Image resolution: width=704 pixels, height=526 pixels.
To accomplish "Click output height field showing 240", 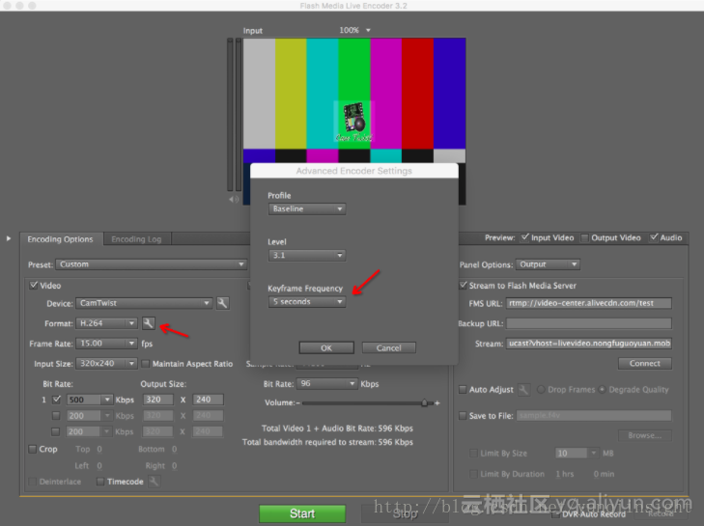I will tap(208, 400).
